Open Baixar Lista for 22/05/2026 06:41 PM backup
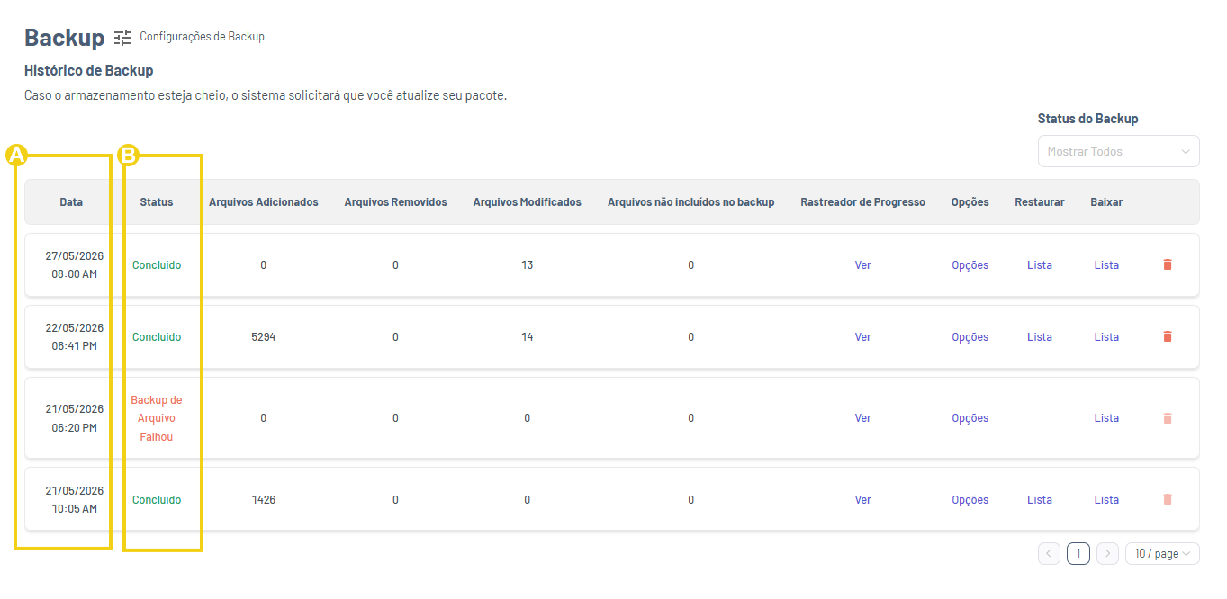This screenshot has height=599, width=1227. coord(1106,337)
